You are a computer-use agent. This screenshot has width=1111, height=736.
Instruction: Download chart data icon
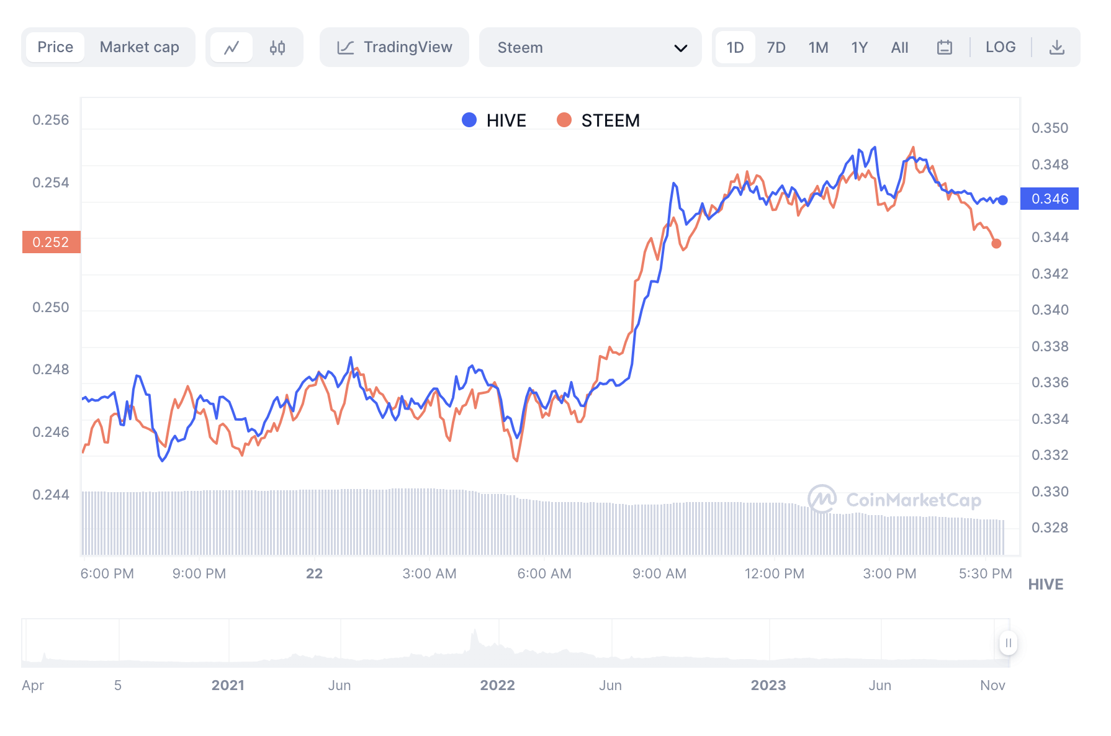(1056, 47)
